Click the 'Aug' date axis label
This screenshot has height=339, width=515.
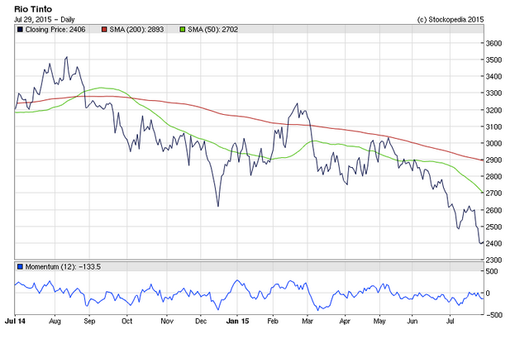click(55, 321)
